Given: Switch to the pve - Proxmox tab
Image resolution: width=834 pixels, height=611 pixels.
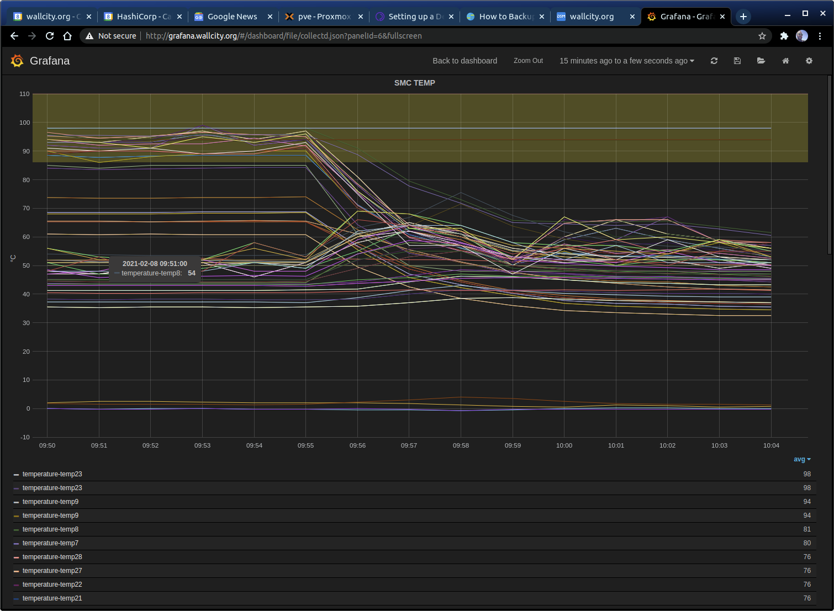Looking at the screenshot, I should coord(323,17).
